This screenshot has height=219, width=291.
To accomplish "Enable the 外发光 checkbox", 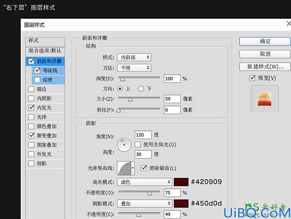I will [31, 154].
